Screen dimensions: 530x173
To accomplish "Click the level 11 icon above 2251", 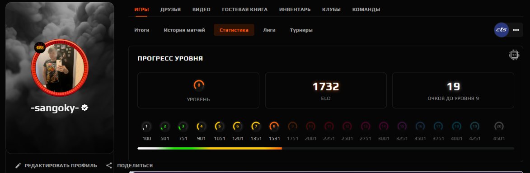I will [329, 127].
